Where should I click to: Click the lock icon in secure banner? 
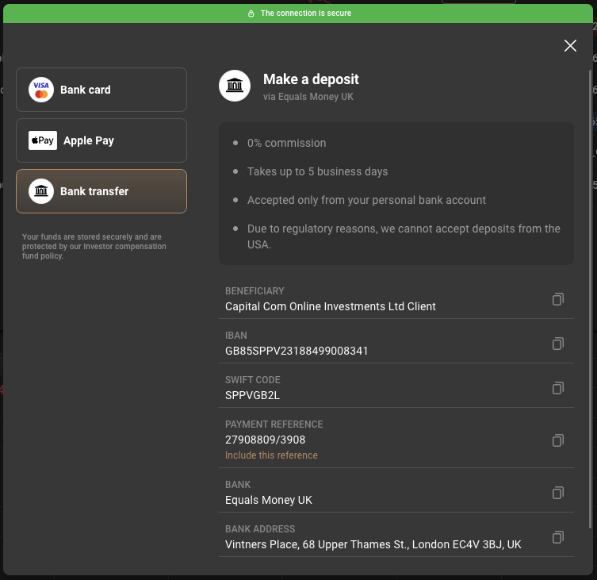click(251, 13)
